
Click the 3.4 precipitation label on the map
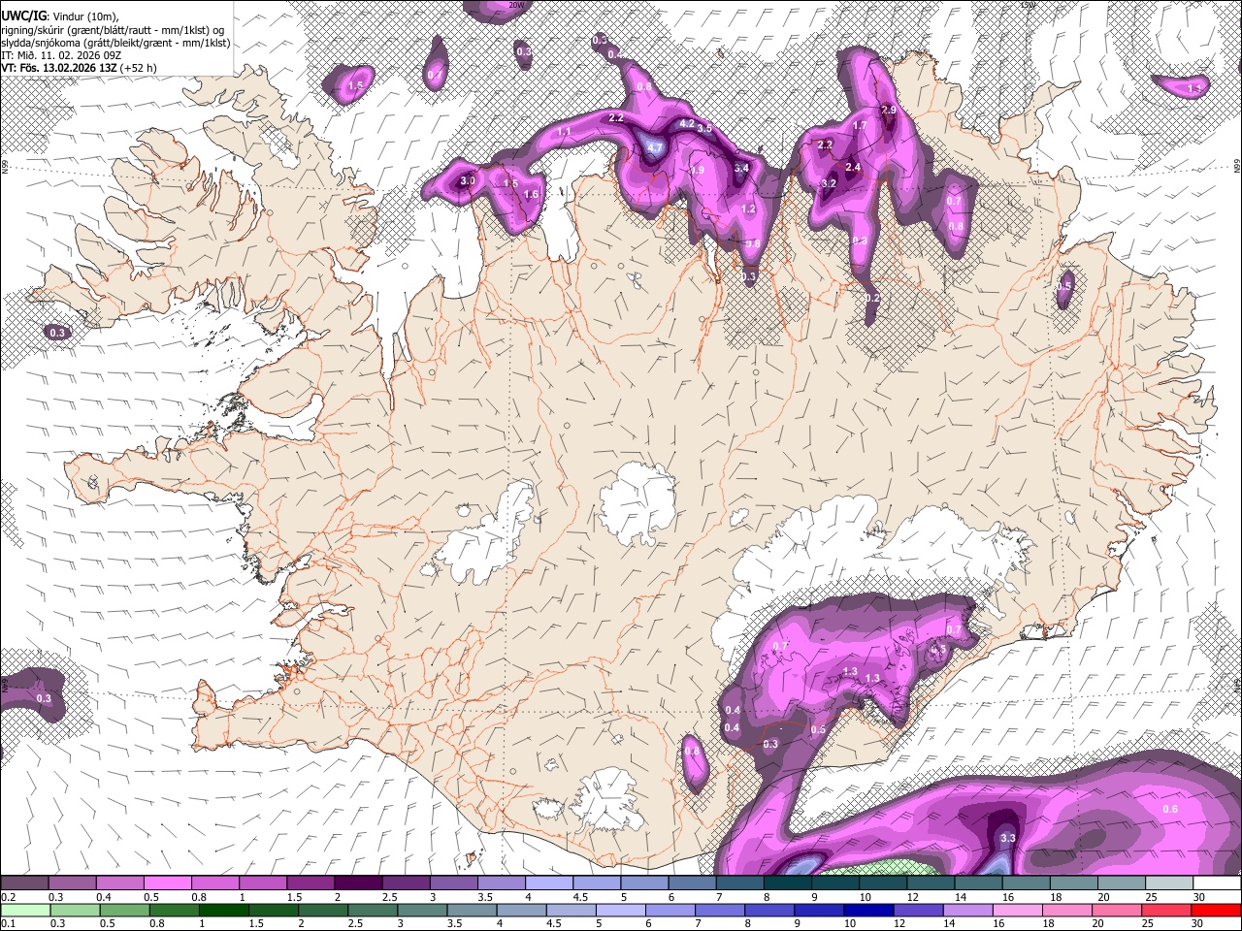(741, 168)
